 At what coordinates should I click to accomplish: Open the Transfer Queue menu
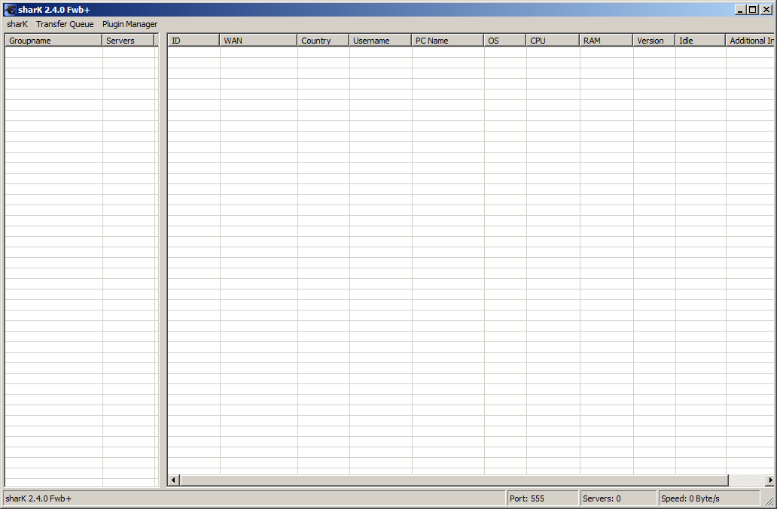(x=65, y=24)
